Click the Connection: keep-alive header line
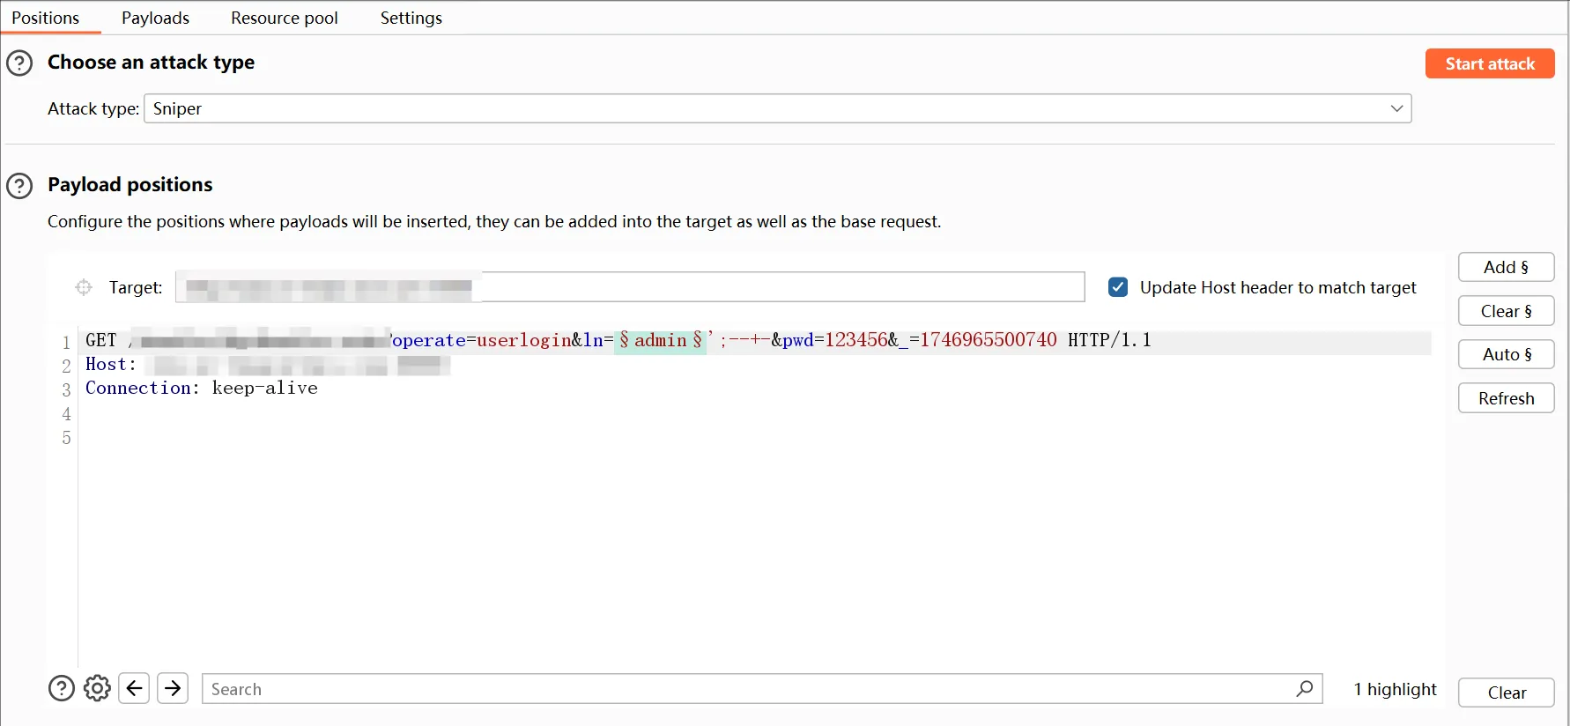1570x726 pixels. coord(202,388)
